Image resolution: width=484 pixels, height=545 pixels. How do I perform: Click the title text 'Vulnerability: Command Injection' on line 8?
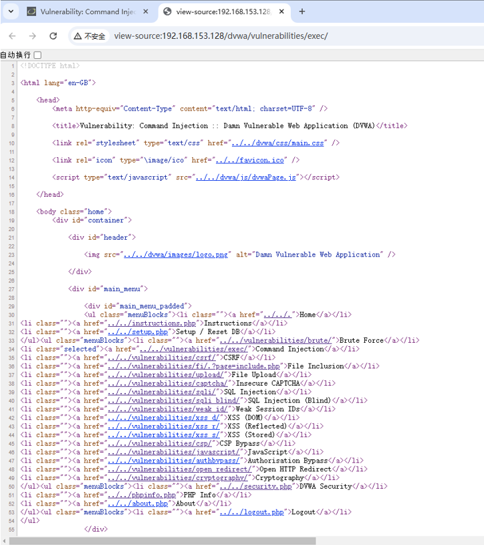144,126
